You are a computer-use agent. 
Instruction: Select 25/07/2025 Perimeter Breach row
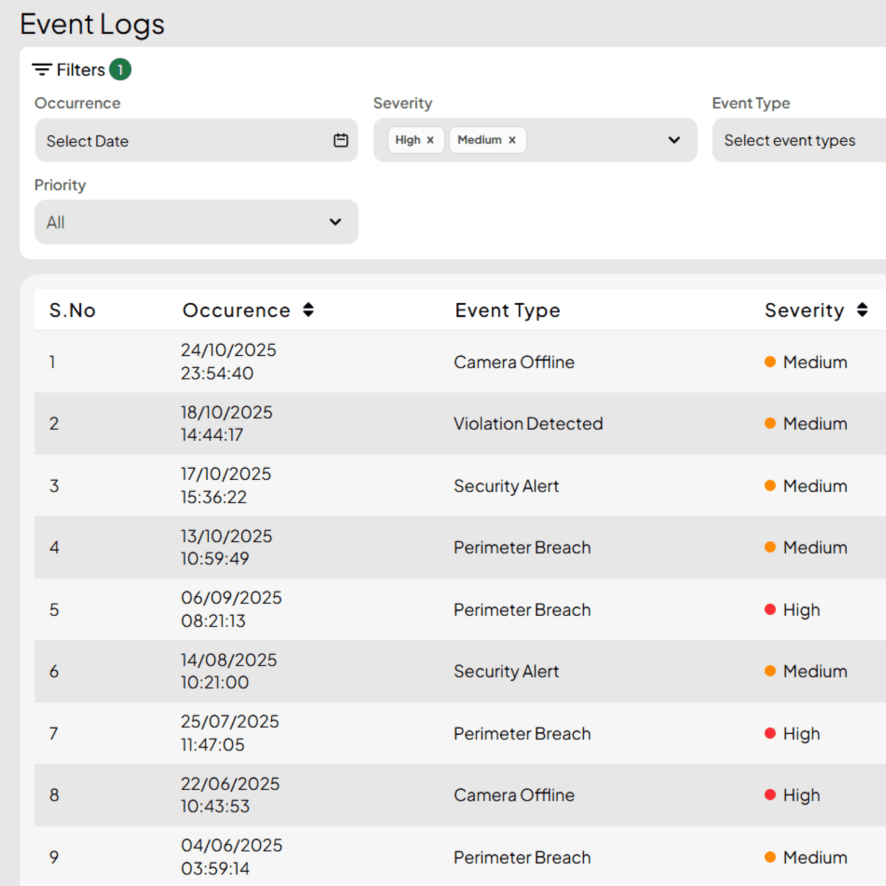coord(522,733)
